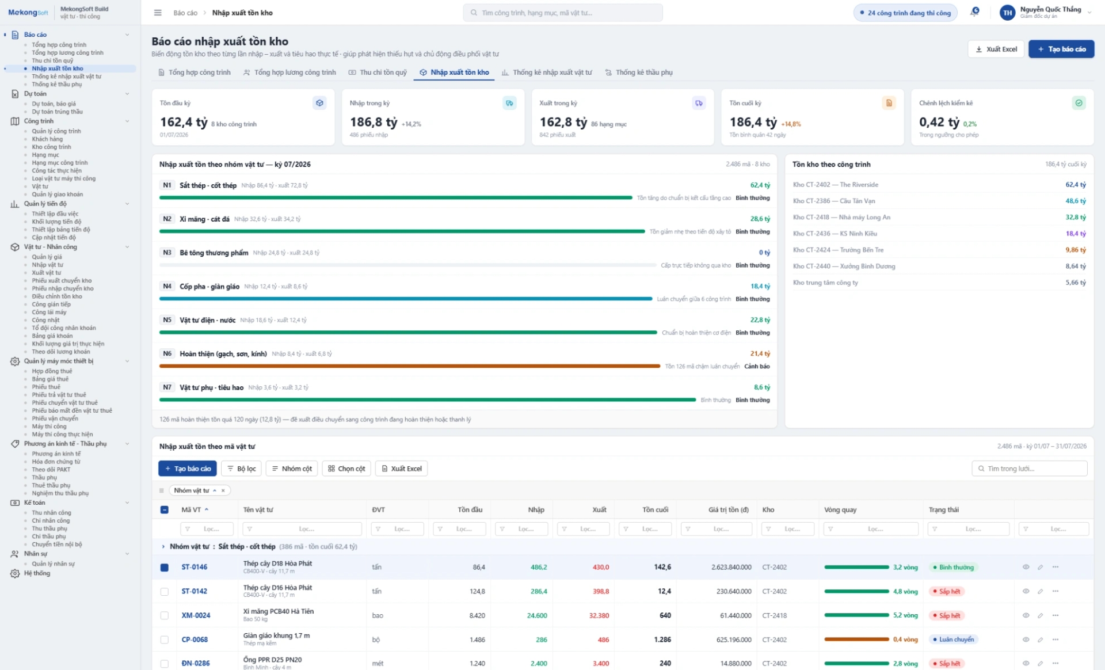Edit row ST-0146 with pencil icon
This screenshot has height=670, width=1105.
tap(1041, 568)
